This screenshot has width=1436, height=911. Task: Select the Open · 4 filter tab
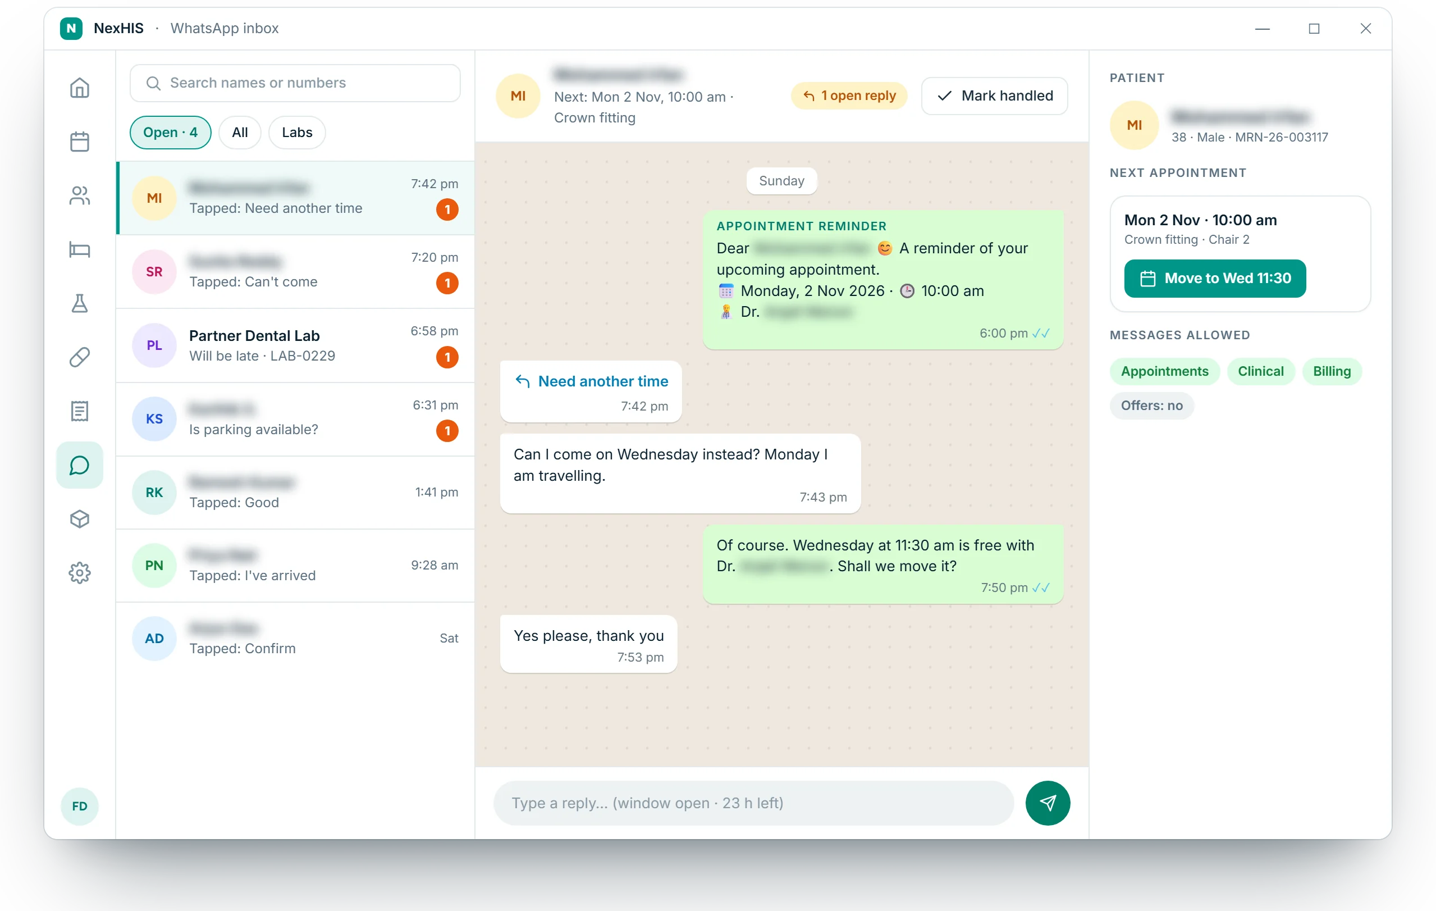click(170, 132)
